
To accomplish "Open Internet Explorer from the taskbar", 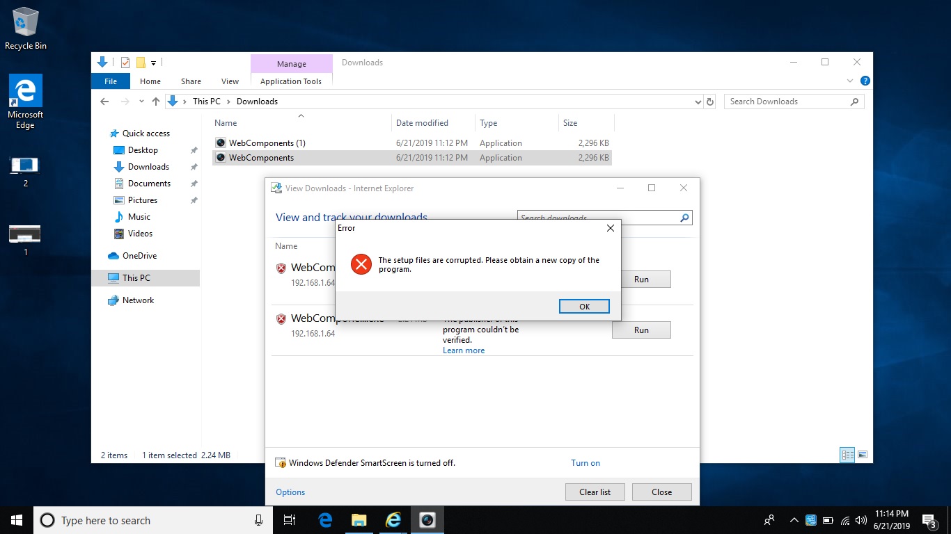I will (x=393, y=520).
